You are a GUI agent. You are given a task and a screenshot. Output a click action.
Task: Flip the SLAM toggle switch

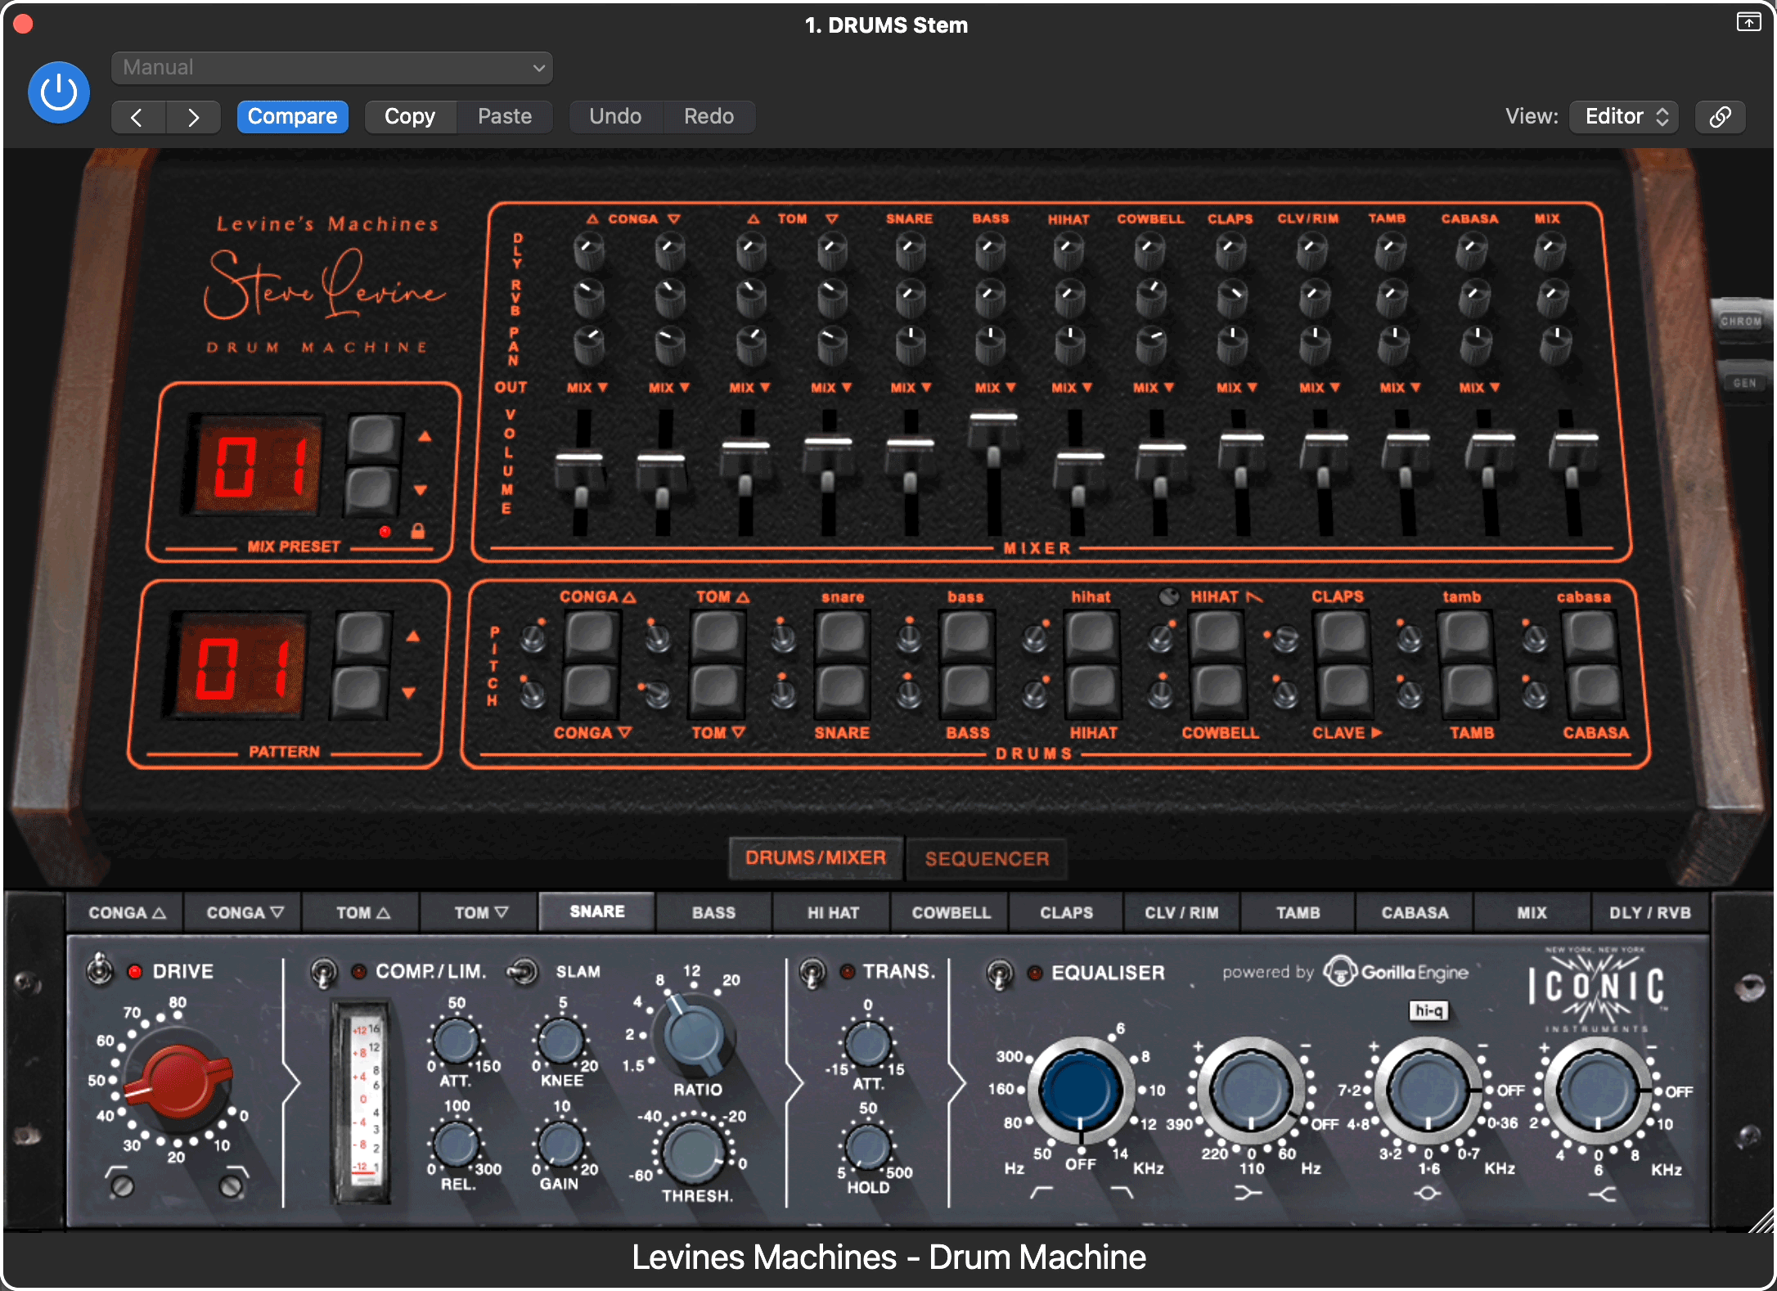(x=524, y=972)
